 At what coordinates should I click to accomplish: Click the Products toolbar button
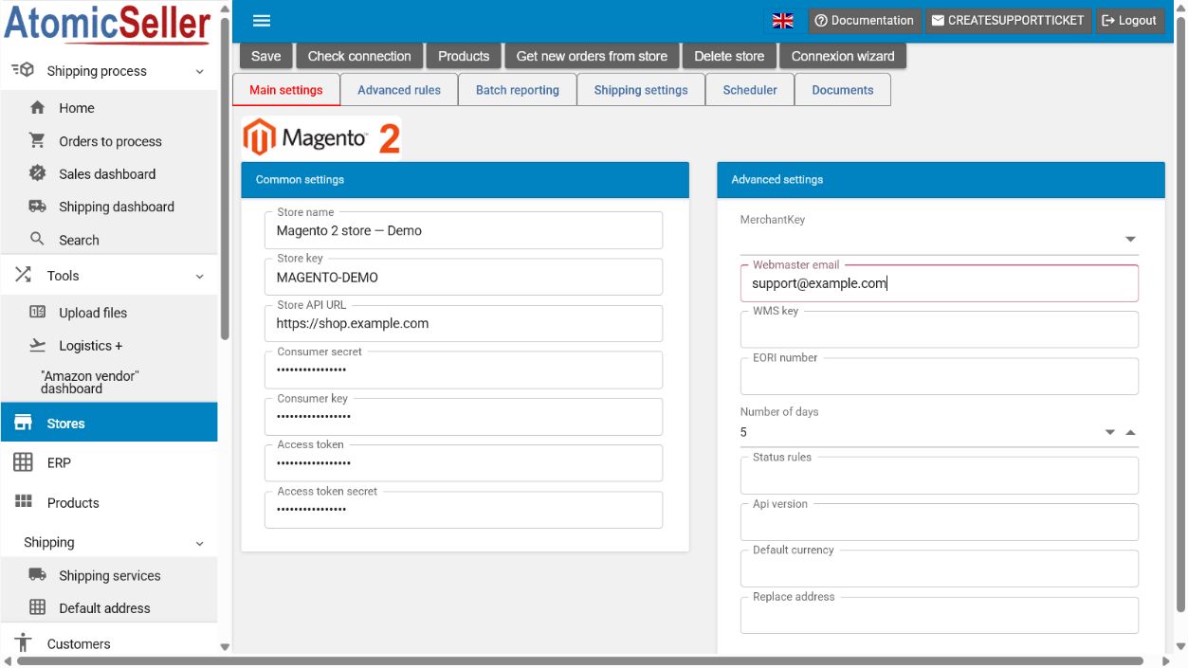click(x=464, y=56)
